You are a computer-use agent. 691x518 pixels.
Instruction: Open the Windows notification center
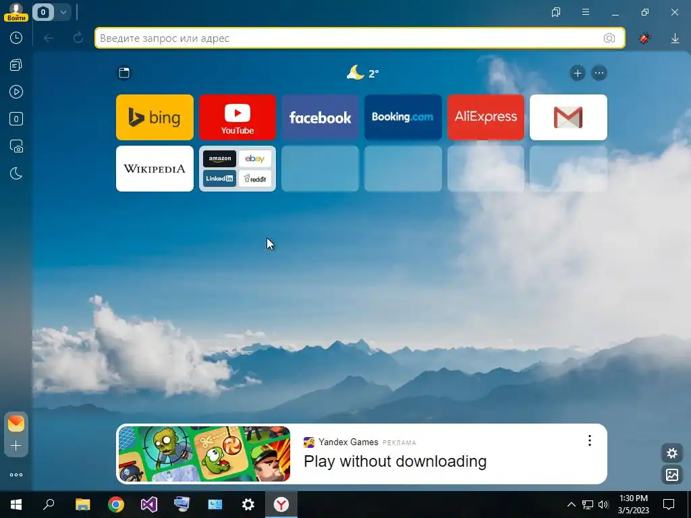(x=669, y=505)
